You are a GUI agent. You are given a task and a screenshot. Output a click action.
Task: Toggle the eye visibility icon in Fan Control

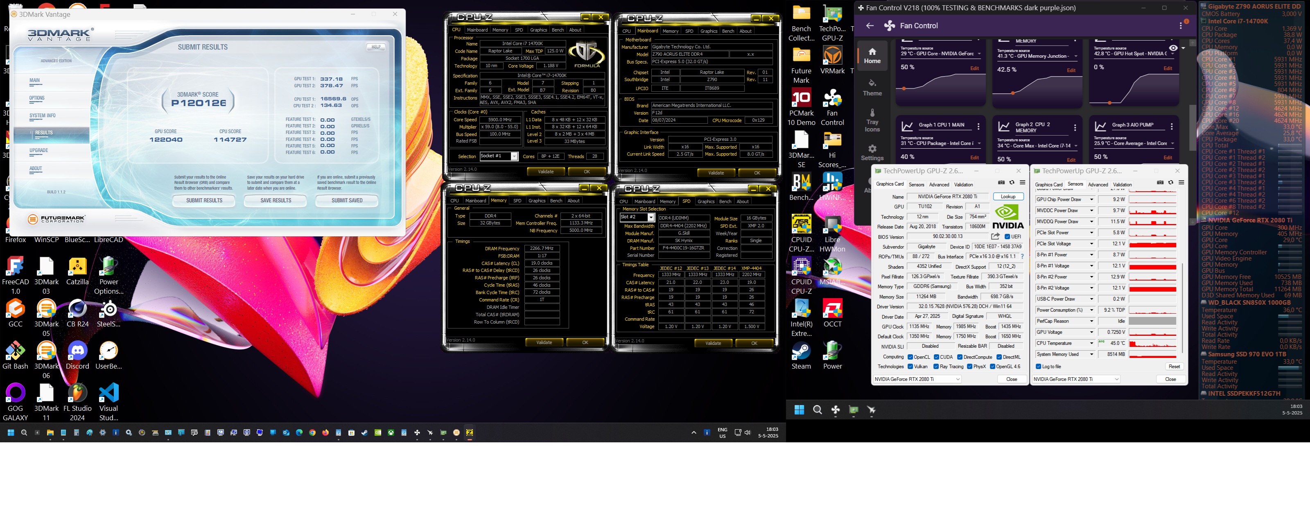point(1173,48)
